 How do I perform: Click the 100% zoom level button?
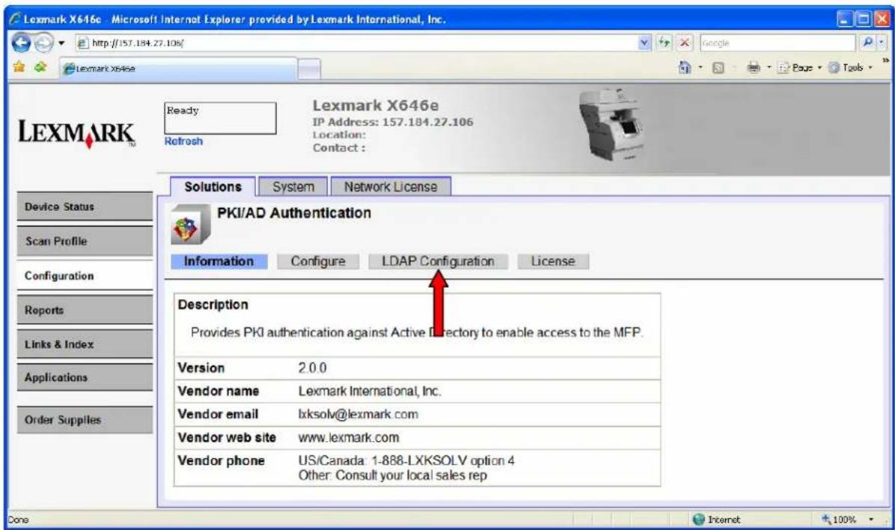coord(839,520)
